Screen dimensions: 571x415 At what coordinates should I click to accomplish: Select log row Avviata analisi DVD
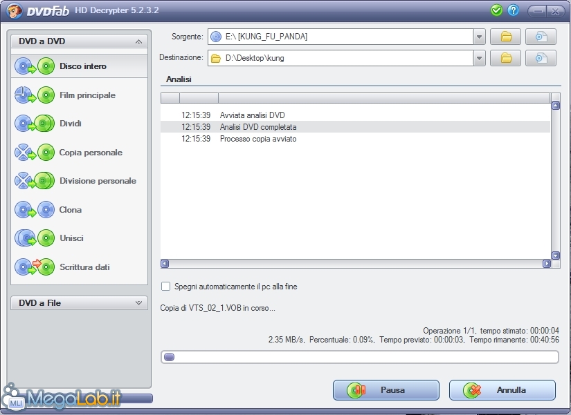click(356, 115)
